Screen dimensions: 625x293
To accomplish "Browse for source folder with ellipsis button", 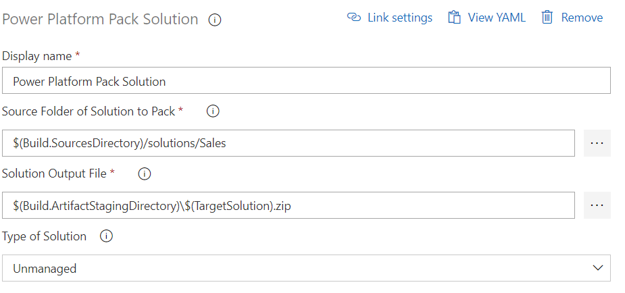I will [x=597, y=143].
